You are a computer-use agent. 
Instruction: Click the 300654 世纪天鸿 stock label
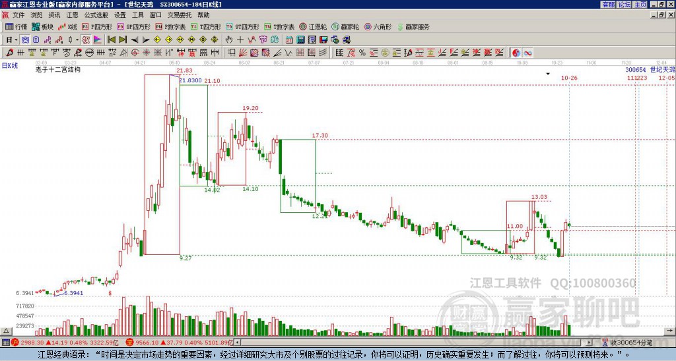pyautogui.click(x=650, y=70)
